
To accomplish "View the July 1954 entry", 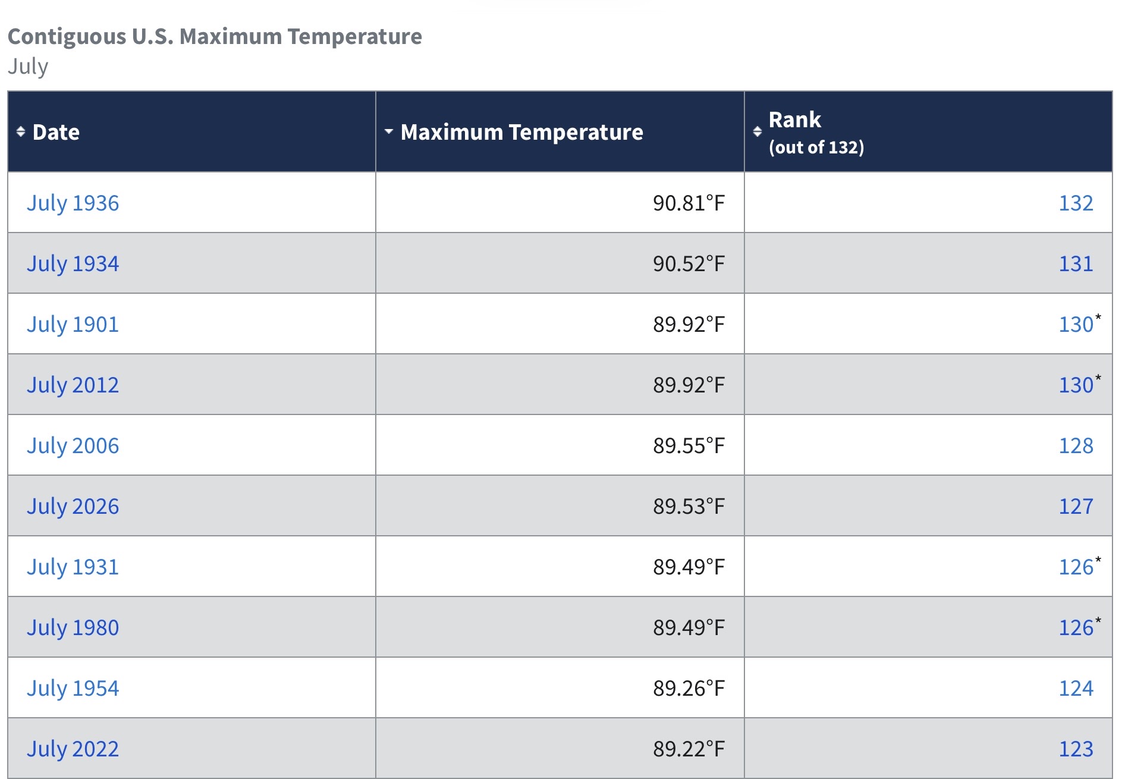I will [x=73, y=689].
